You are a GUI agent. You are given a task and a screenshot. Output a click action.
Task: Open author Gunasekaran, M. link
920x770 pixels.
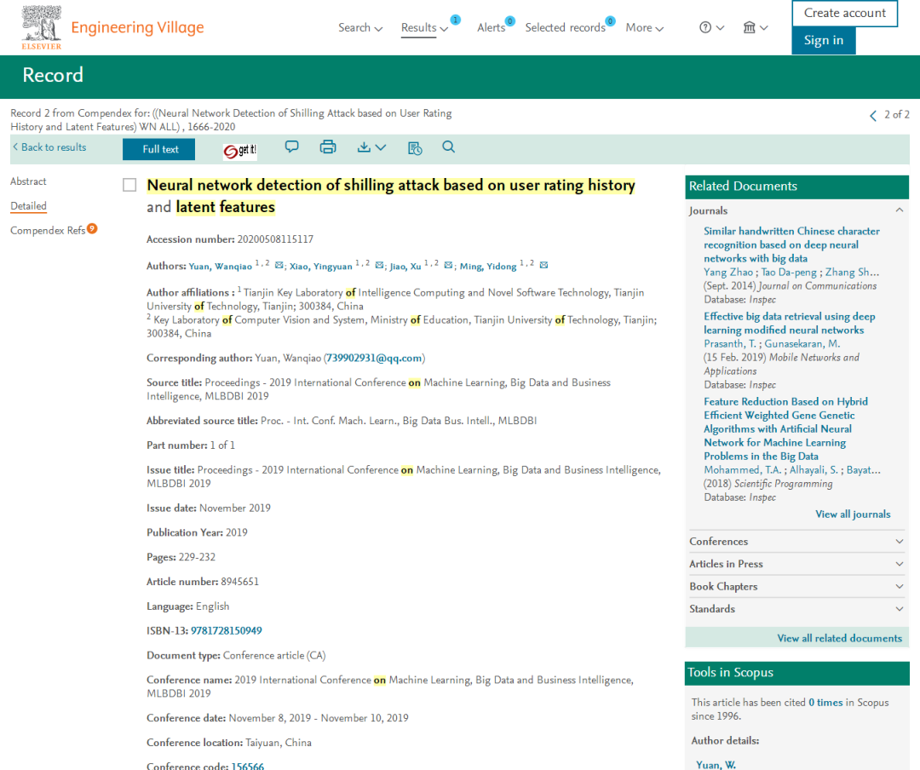click(802, 344)
